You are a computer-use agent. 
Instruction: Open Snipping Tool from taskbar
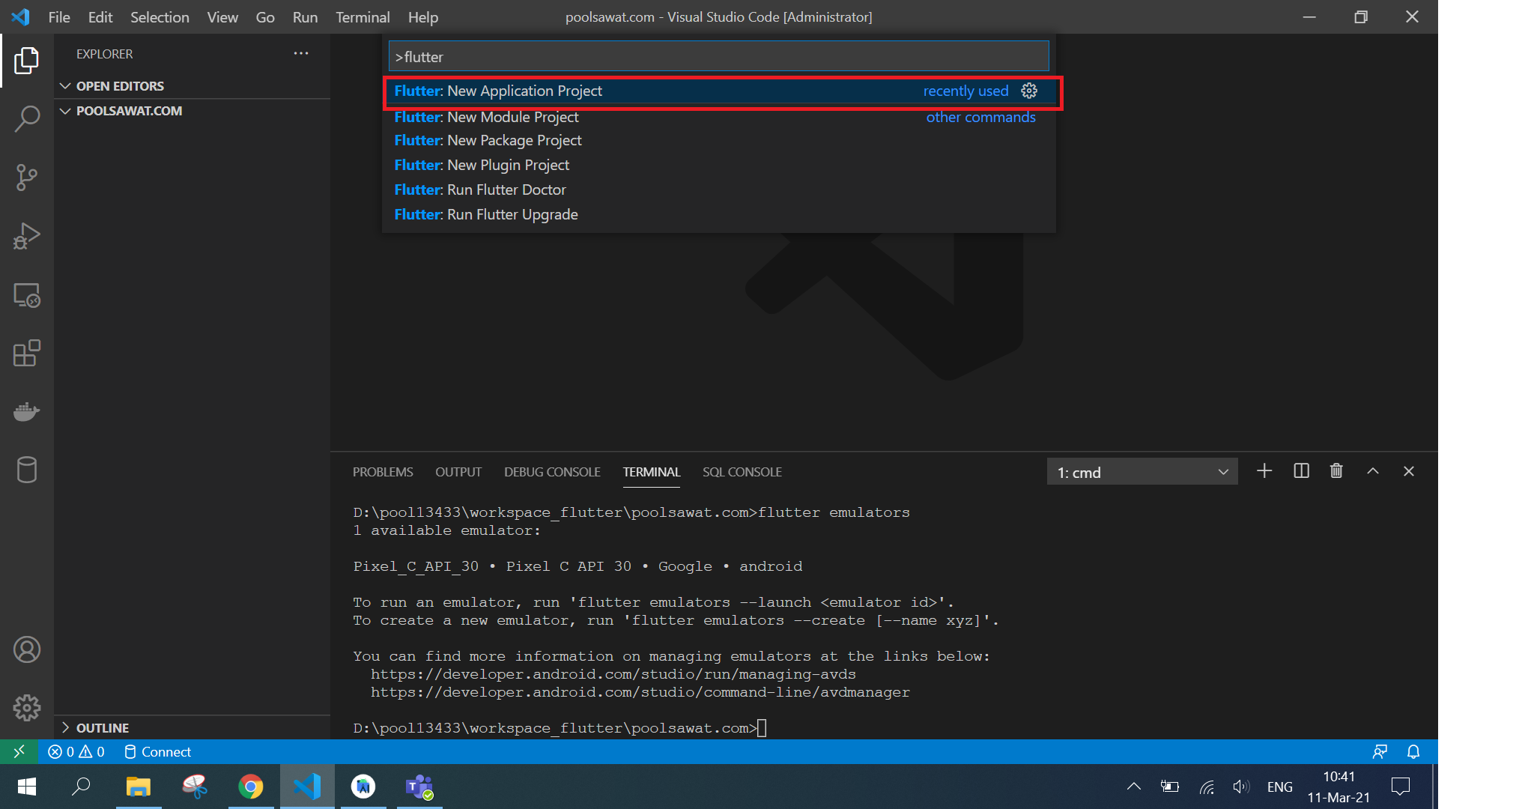195,787
